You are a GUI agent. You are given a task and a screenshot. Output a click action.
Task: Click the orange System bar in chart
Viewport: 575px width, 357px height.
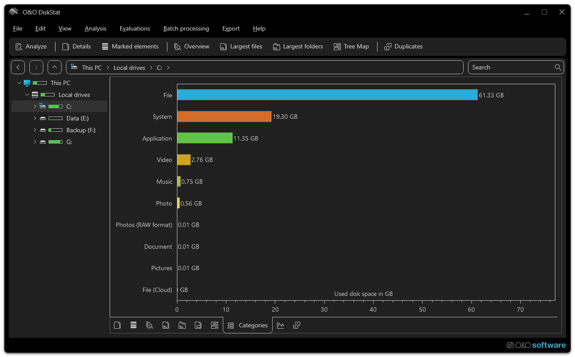tap(224, 117)
